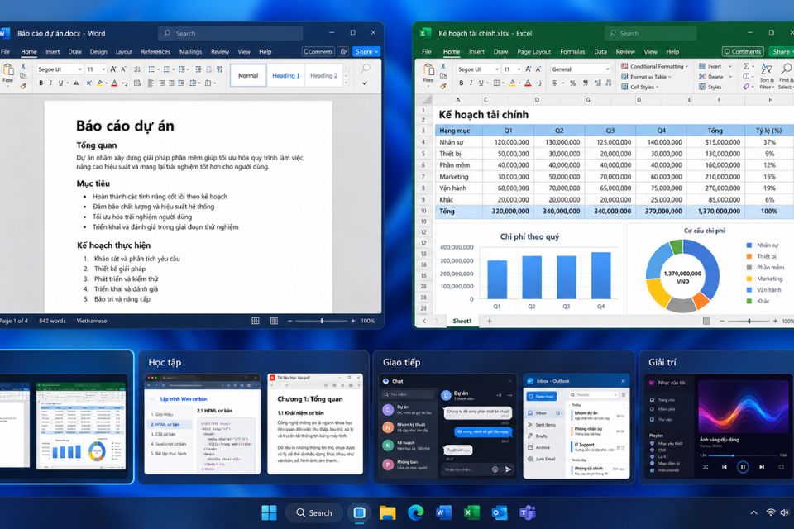Click the Word title bar Search box
This screenshot has width=794, height=529.
(231, 33)
